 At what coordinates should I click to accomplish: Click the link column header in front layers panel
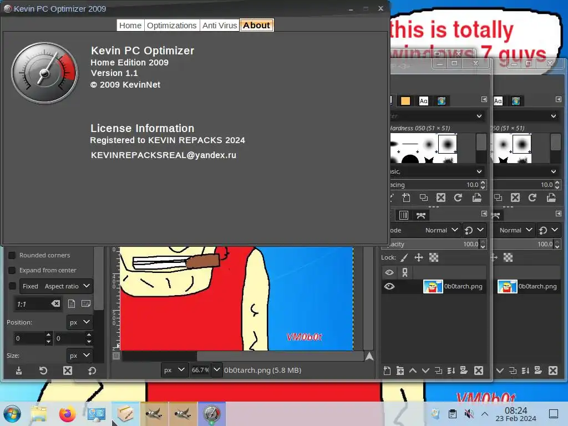tap(405, 272)
